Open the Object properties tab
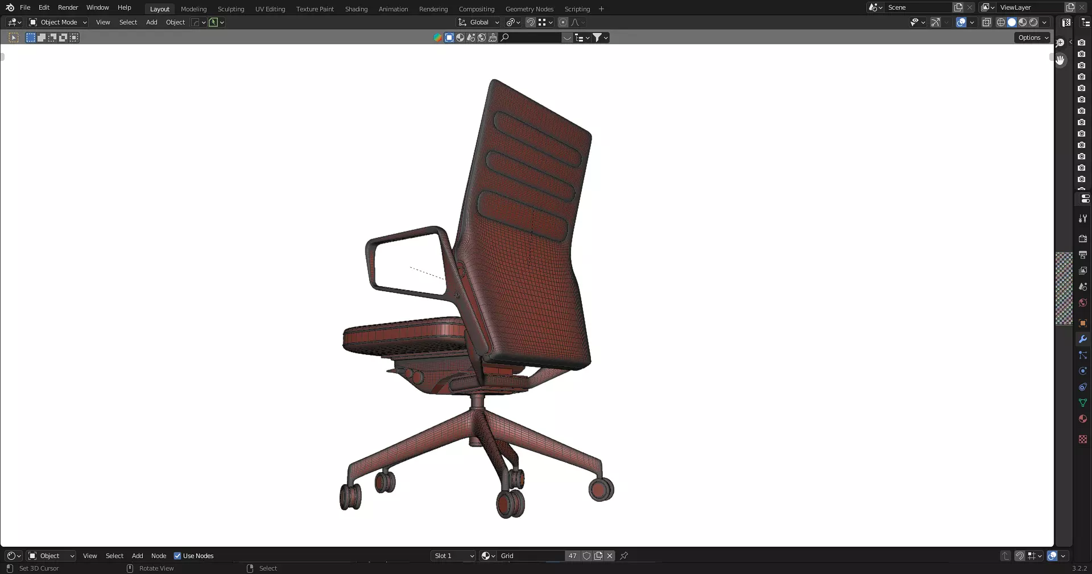Viewport: 1092px width, 574px height. pyautogui.click(x=1083, y=323)
